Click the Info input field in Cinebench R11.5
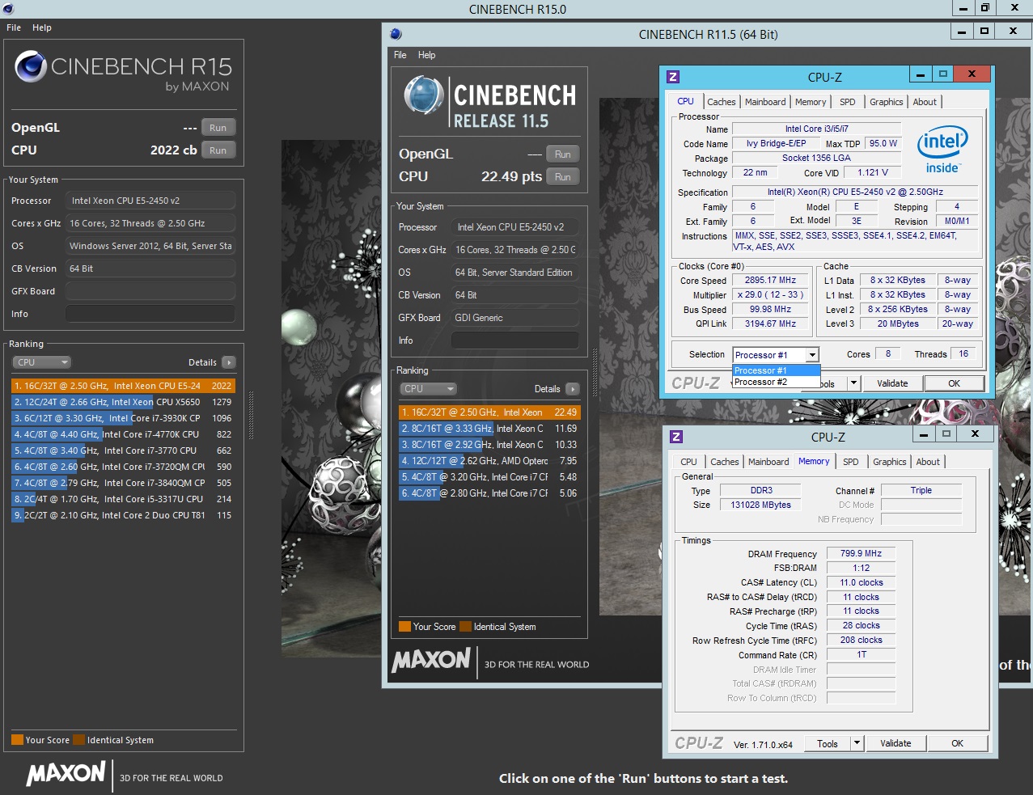 click(515, 340)
